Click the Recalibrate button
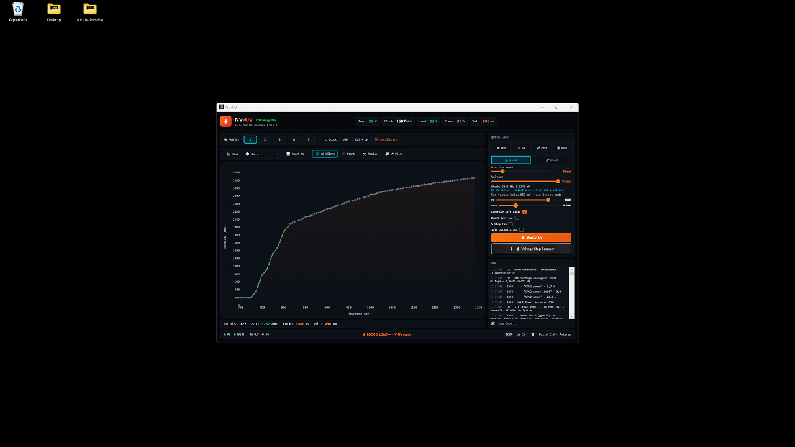The height and width of the screenshot is (447, 795). [386, 139]
